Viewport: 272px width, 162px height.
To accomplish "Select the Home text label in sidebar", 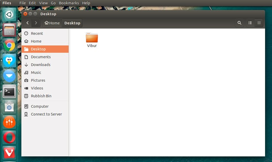I will pyautogui.click(x=36, y=41).
